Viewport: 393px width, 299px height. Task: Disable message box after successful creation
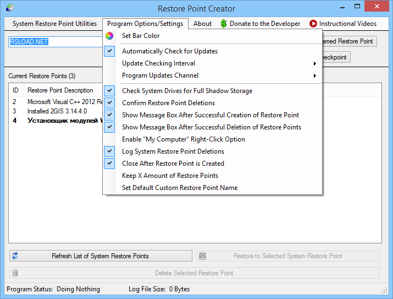(x=109, y=115)
